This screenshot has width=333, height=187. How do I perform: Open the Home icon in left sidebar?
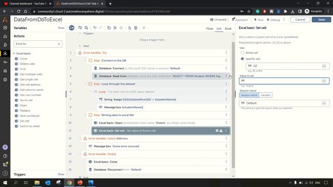[5, 36]
